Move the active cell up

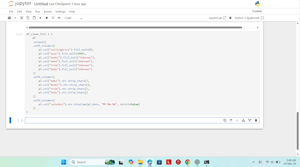pos(231,120)
